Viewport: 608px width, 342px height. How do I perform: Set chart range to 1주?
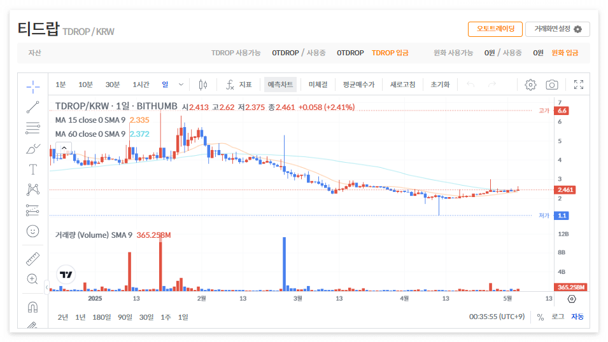[166, 317]
